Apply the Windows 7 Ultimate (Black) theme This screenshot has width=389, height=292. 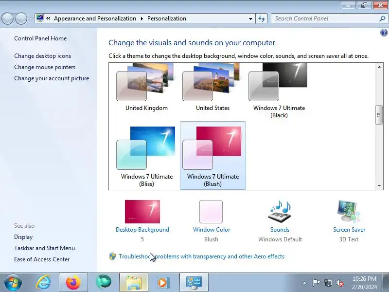coord(279,91)
